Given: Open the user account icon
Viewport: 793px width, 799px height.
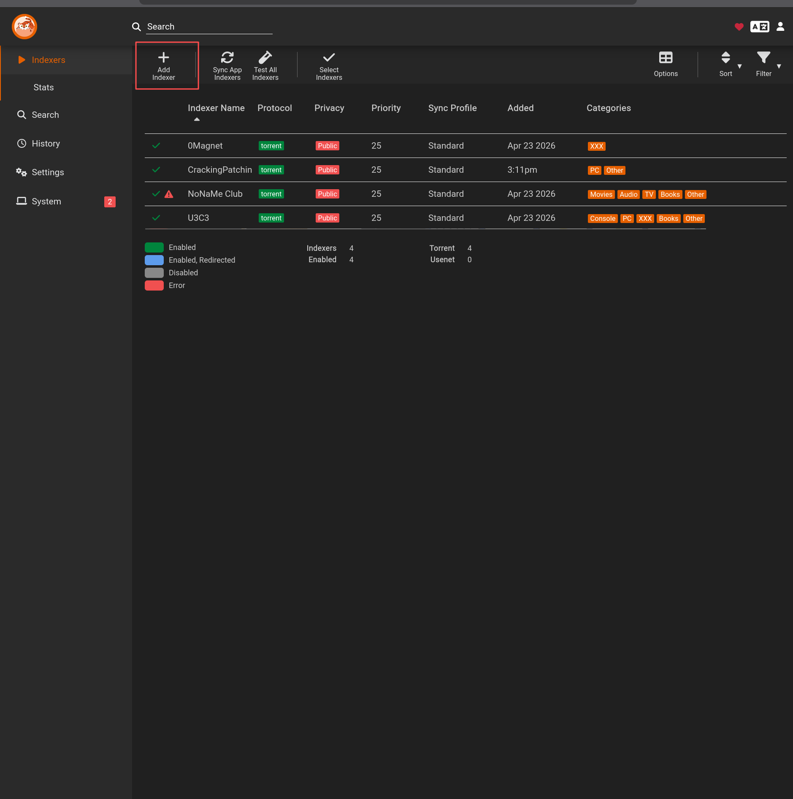Looking at the screenshot, I should [x=780, y=27].
